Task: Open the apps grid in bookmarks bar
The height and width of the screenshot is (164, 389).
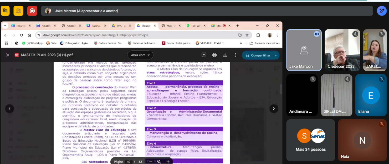Action: coord(7,43)
